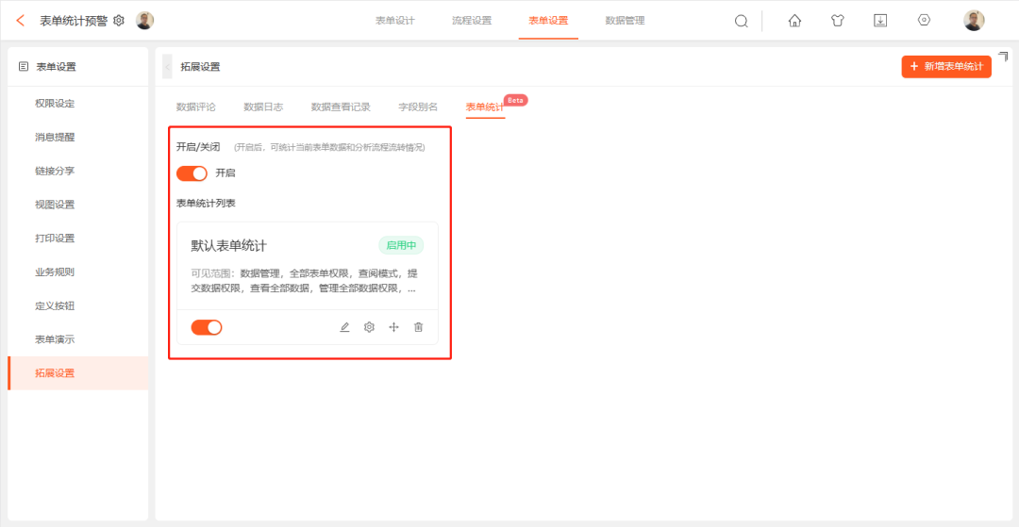
Task: Go to home via the house icon
Action: coord(794,21)
